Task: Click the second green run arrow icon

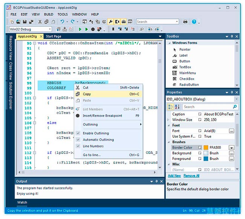Action: [x=87, y=29]
